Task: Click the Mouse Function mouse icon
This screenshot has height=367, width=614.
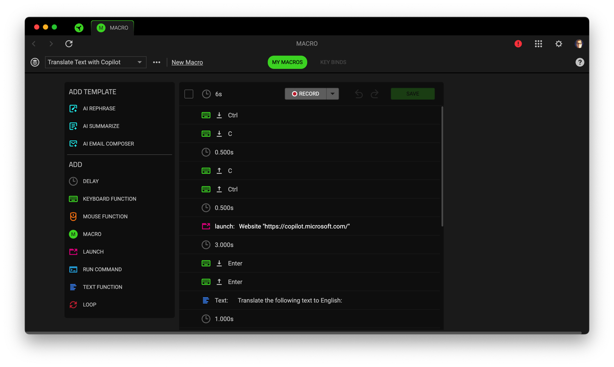Action: tap(73, 216)
